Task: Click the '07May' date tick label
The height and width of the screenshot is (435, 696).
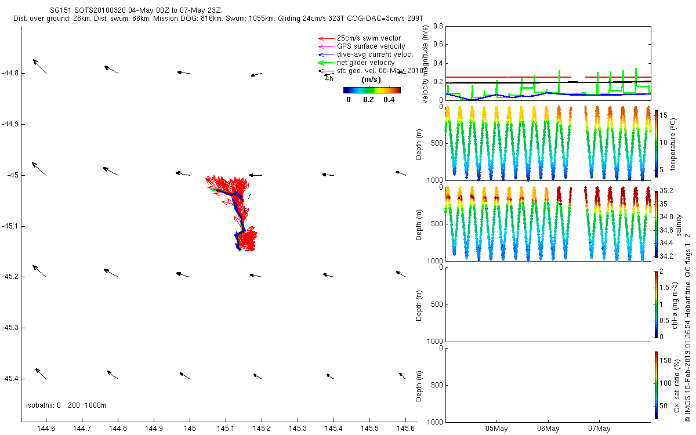Action: pos(599,429)
